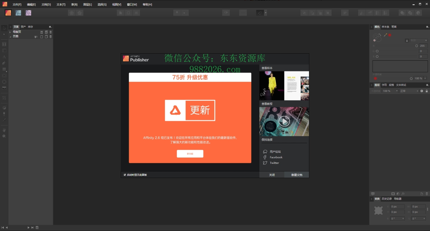The image size is (430, 231).
Task: Click the color picker eyedropper icon
Action: point(385,35)
